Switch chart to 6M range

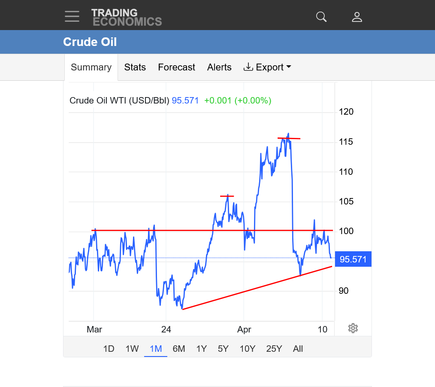coord(179,349)
